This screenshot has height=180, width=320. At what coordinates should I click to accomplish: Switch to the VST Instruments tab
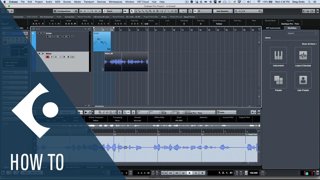pyautogui.click(x=273, y=28)
